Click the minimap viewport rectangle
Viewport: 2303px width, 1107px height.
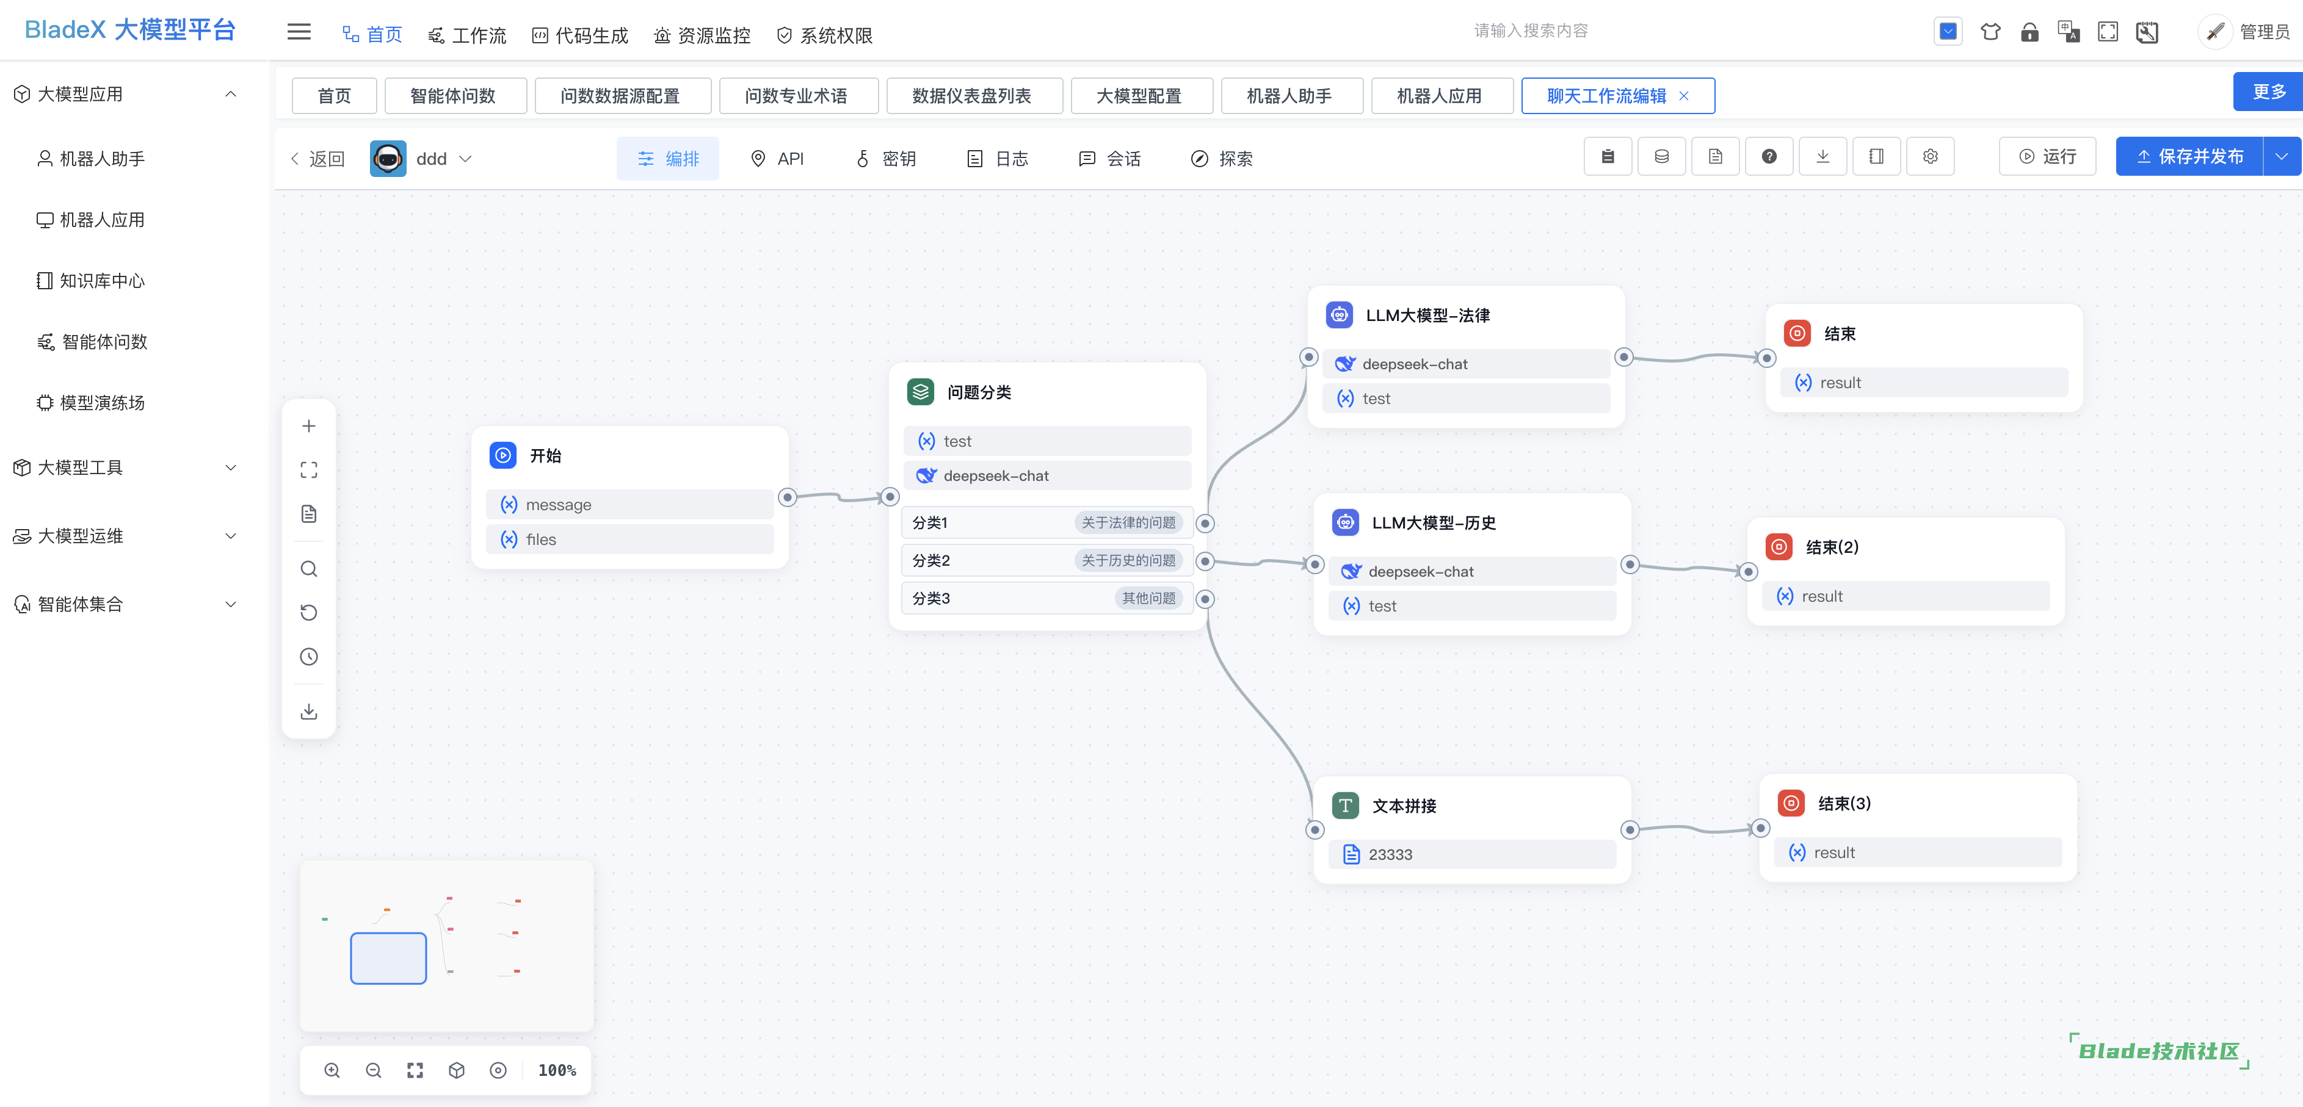388,957
